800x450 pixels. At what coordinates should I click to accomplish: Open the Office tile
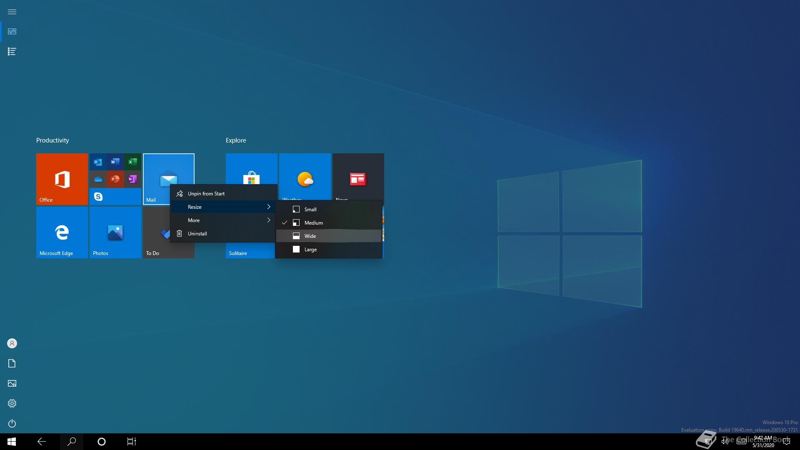pos(62,179)
